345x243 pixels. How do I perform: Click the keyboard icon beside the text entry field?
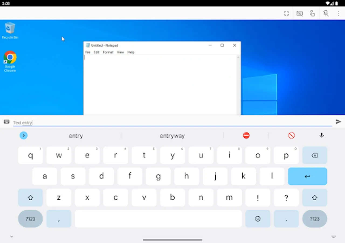[x=6, y=122]
